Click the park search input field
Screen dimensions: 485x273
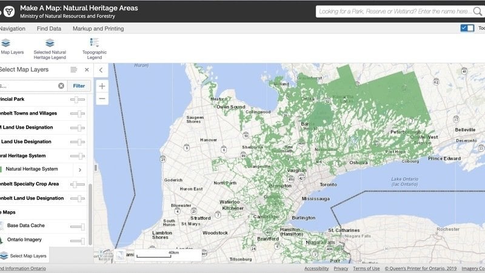pos(393,11)
